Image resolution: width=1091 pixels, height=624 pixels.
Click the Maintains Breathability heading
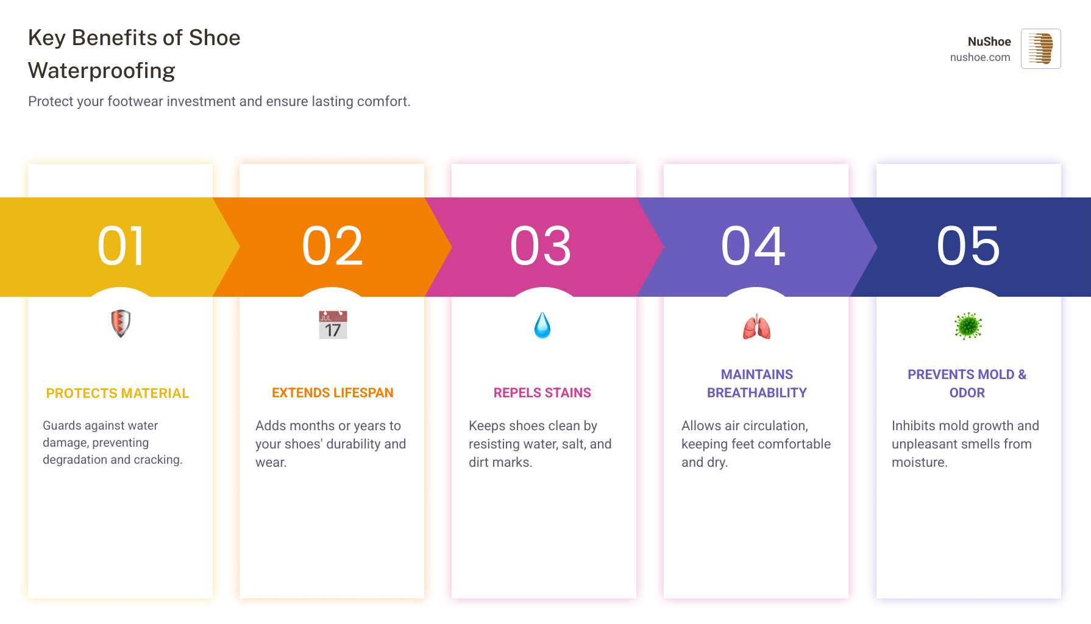(x=756, y=383)
